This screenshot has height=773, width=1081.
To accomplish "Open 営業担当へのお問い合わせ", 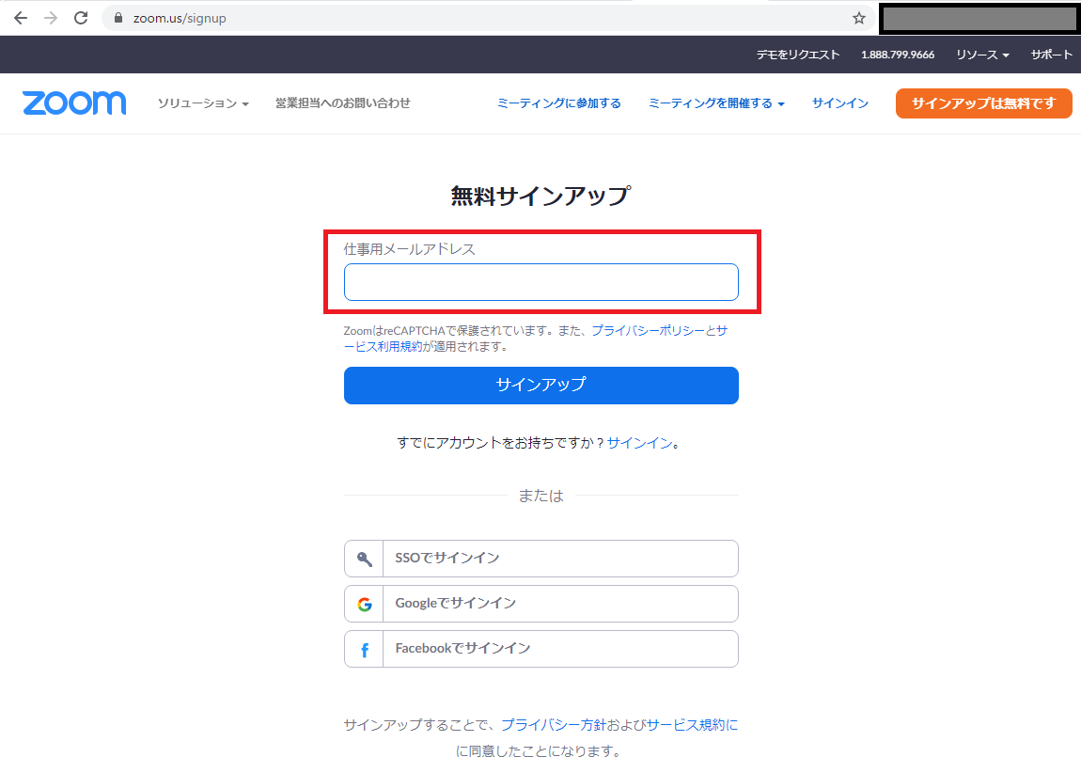I will click(x=343, y=103).
